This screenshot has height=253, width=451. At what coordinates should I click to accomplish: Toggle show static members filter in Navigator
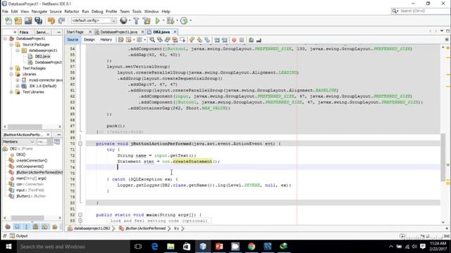click(27, 226)
